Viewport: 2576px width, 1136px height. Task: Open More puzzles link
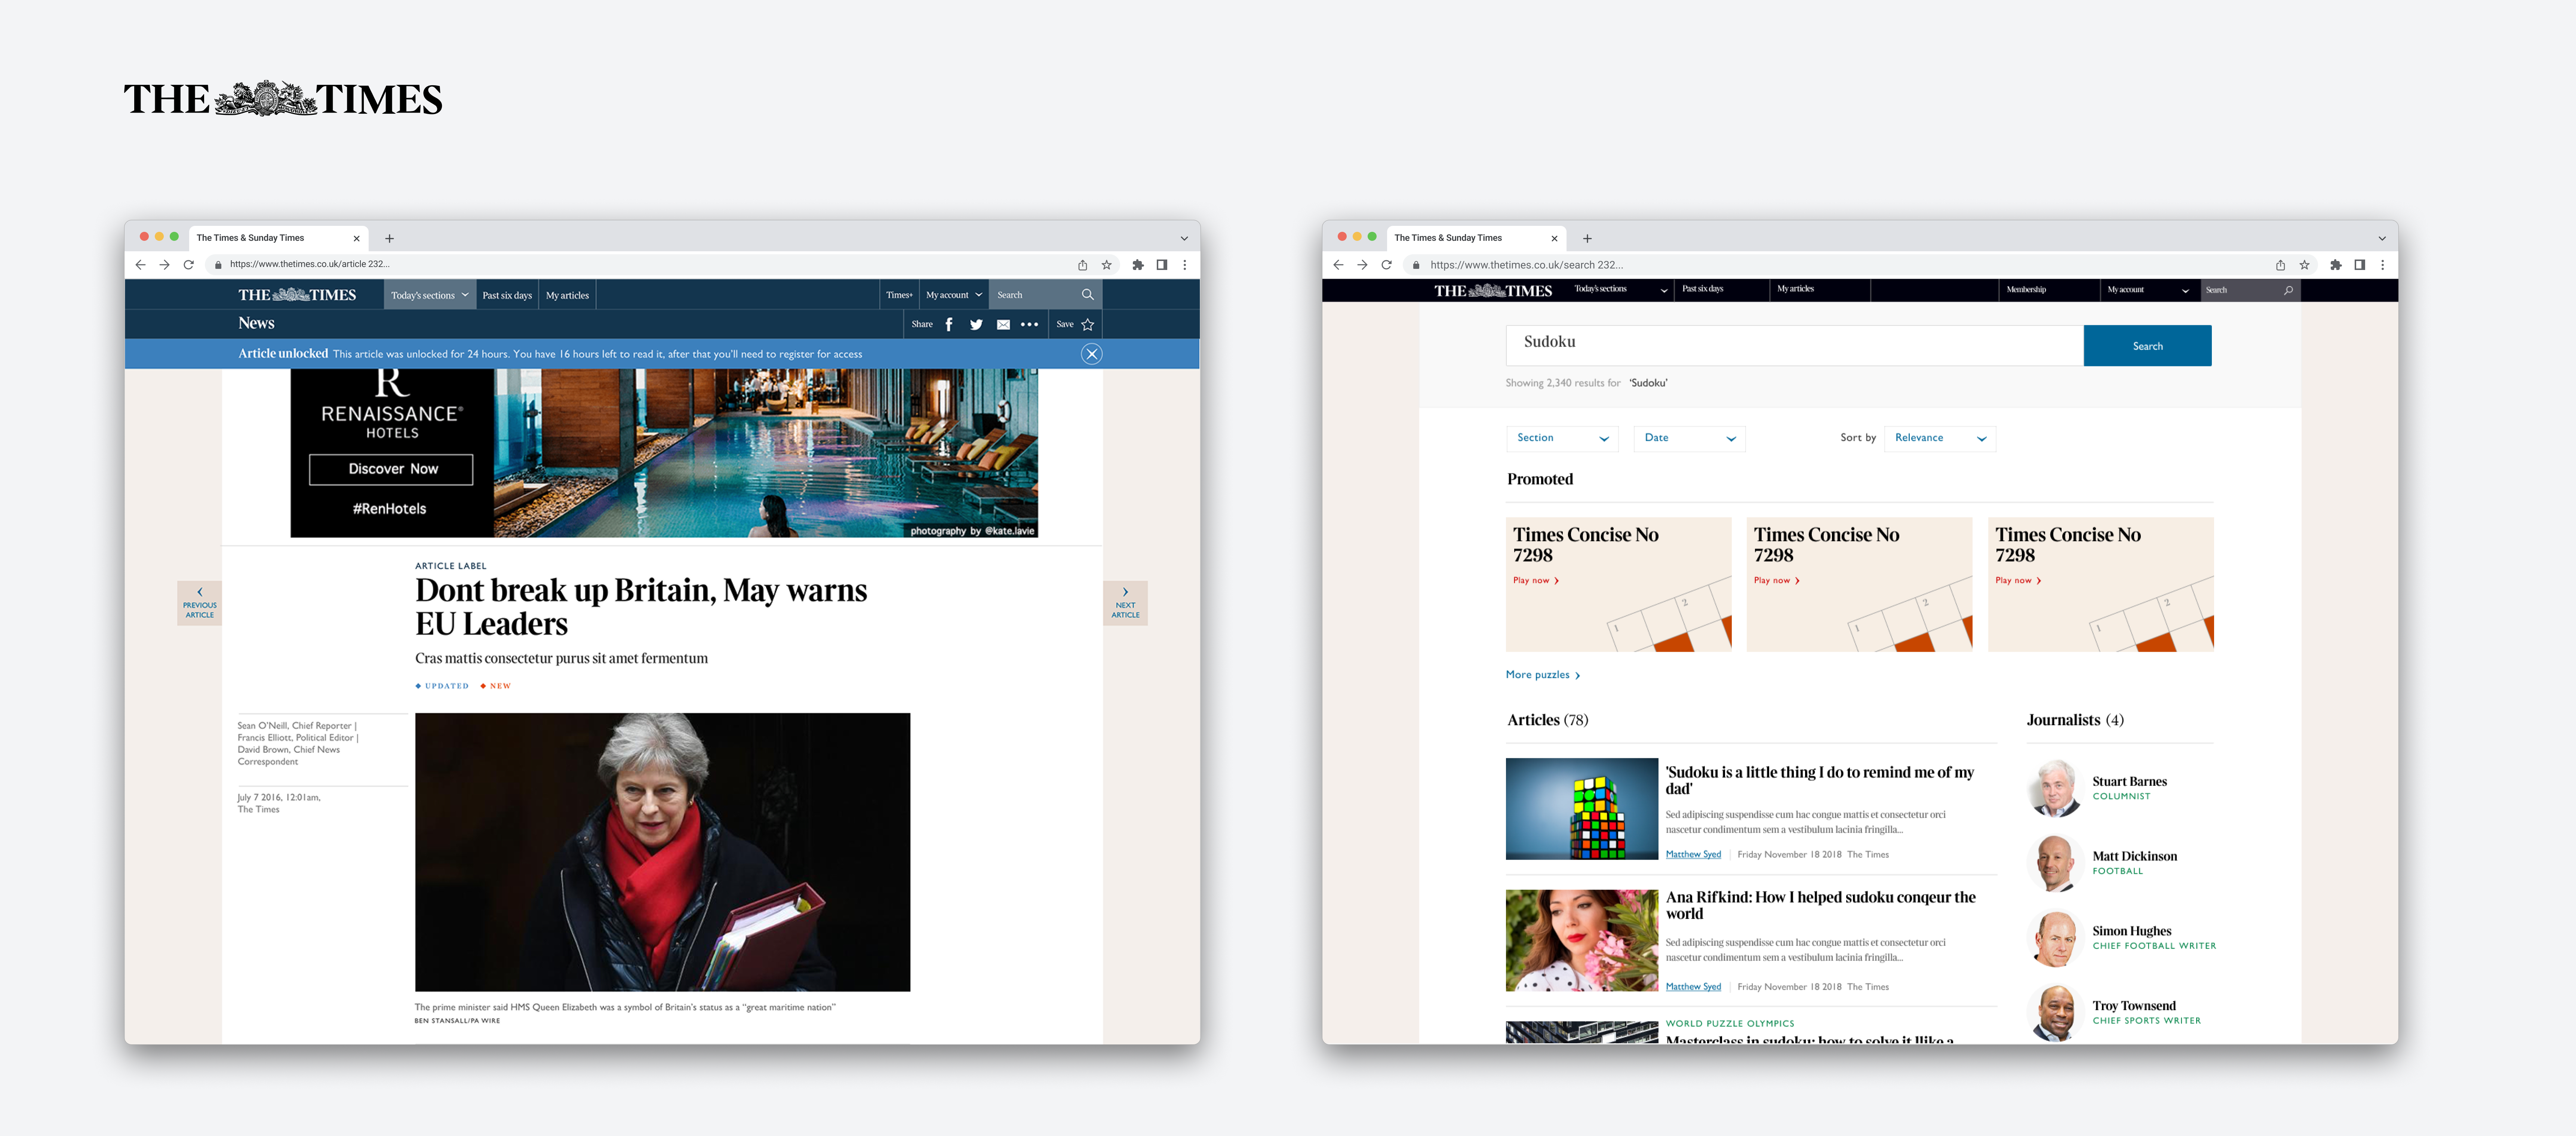coord(1543,675)
